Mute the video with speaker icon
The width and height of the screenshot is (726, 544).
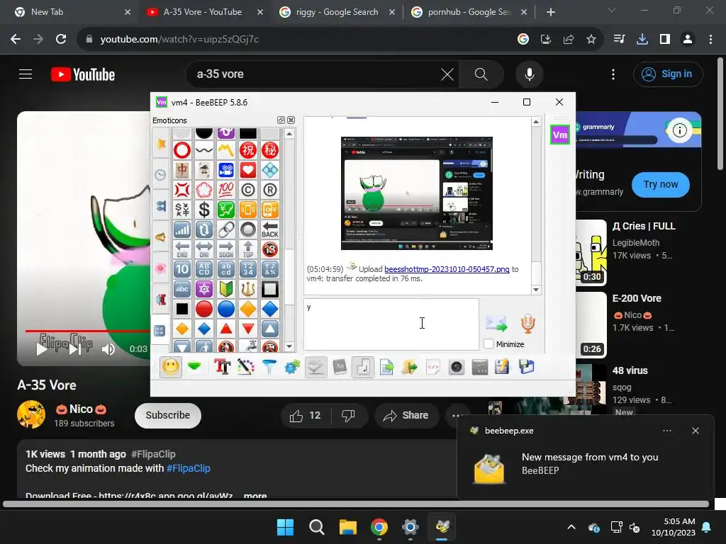[108, 349]
